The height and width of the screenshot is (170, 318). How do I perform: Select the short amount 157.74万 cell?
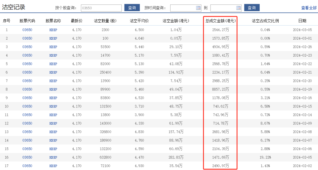coord(176,132)
